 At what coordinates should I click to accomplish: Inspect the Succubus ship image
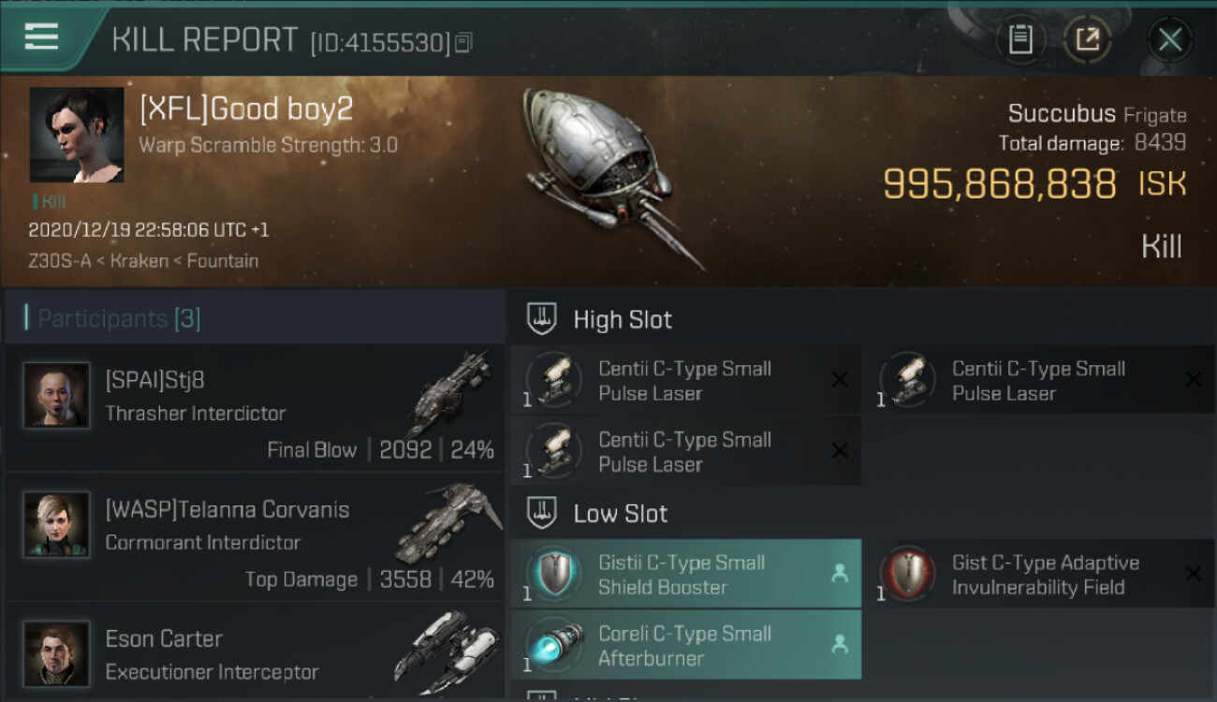tap(613, 176)
